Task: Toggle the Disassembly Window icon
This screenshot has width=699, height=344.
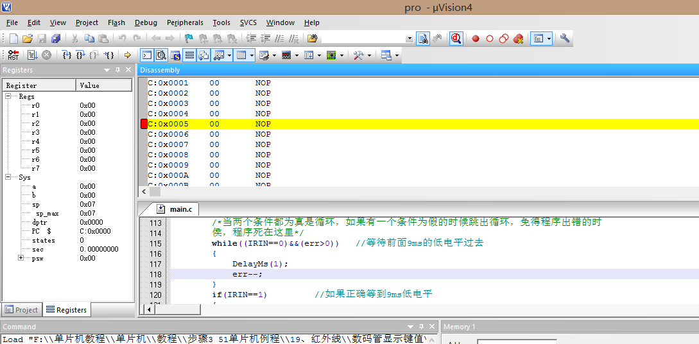Action: 161,55
